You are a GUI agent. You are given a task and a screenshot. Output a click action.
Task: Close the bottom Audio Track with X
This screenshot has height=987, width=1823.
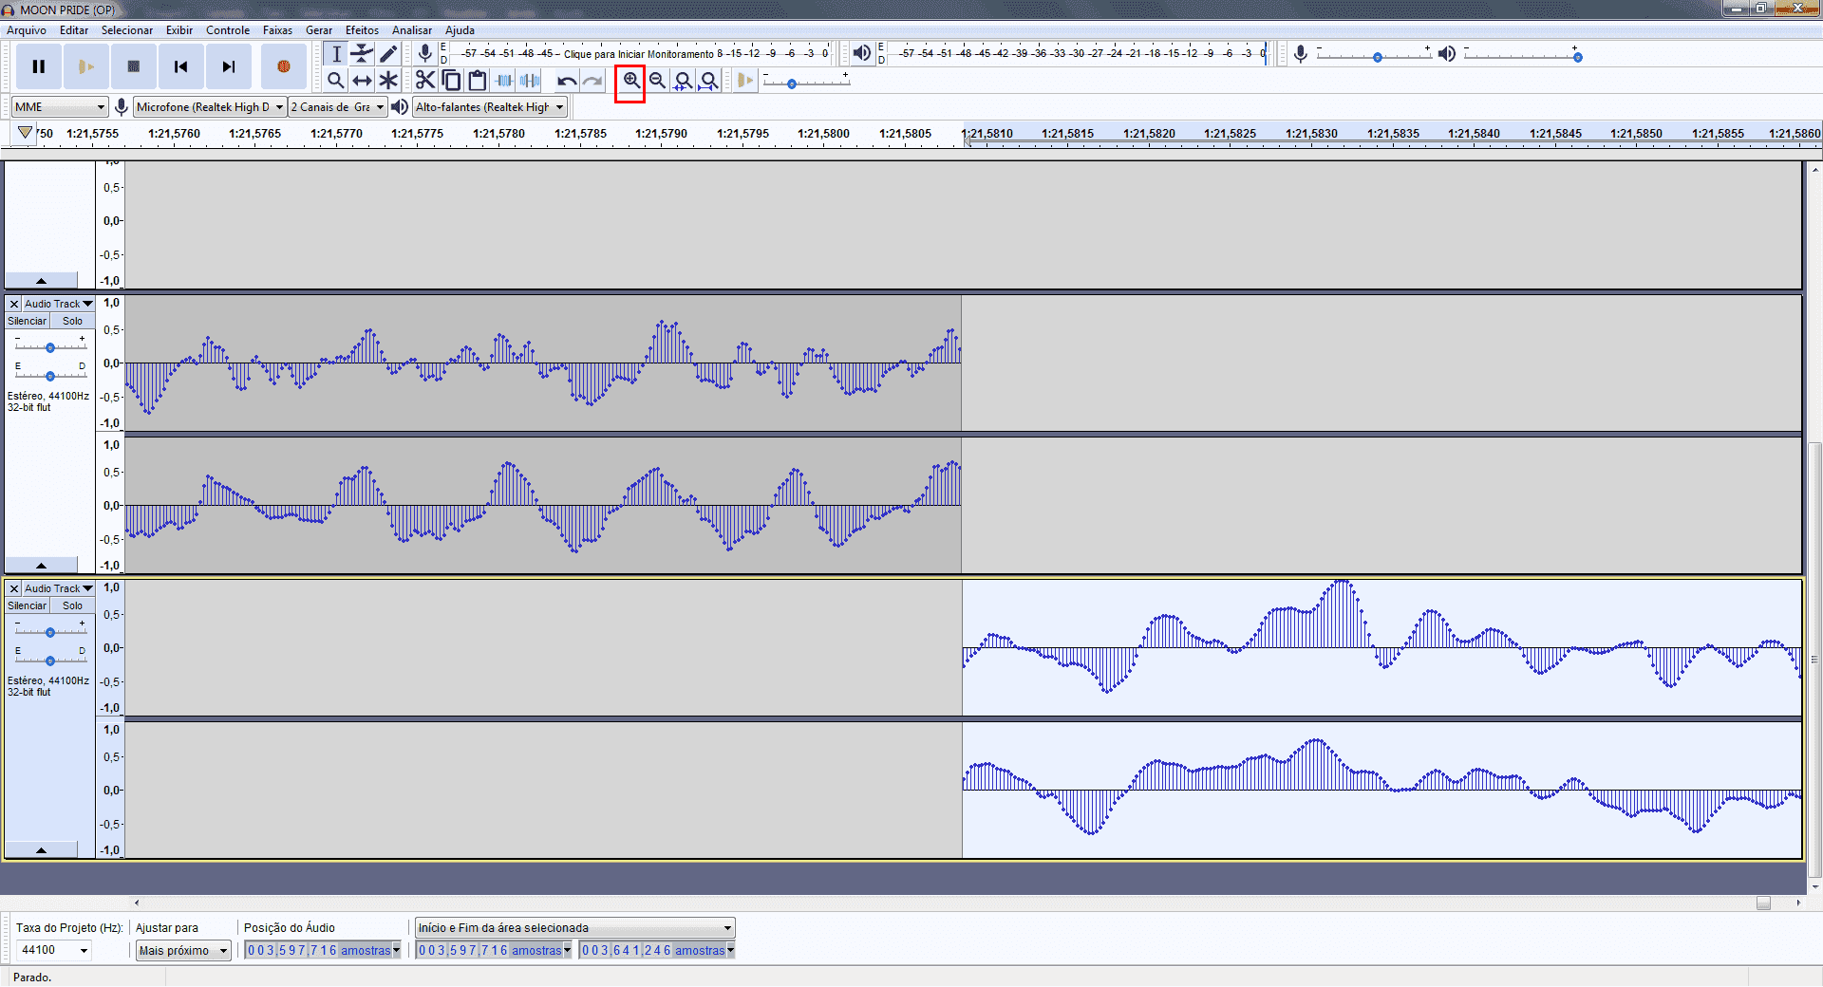tap(14, 588)
